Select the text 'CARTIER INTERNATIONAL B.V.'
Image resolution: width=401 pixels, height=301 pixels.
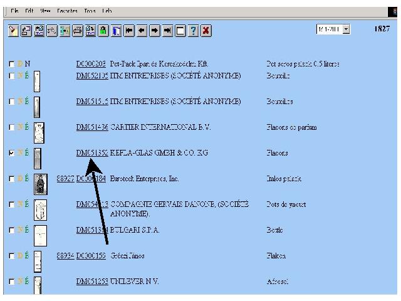pos(160,127)
